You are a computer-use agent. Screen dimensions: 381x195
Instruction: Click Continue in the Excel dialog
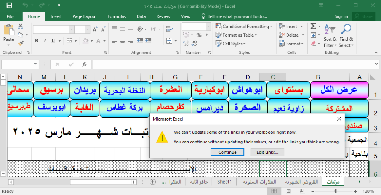(227, 152)
